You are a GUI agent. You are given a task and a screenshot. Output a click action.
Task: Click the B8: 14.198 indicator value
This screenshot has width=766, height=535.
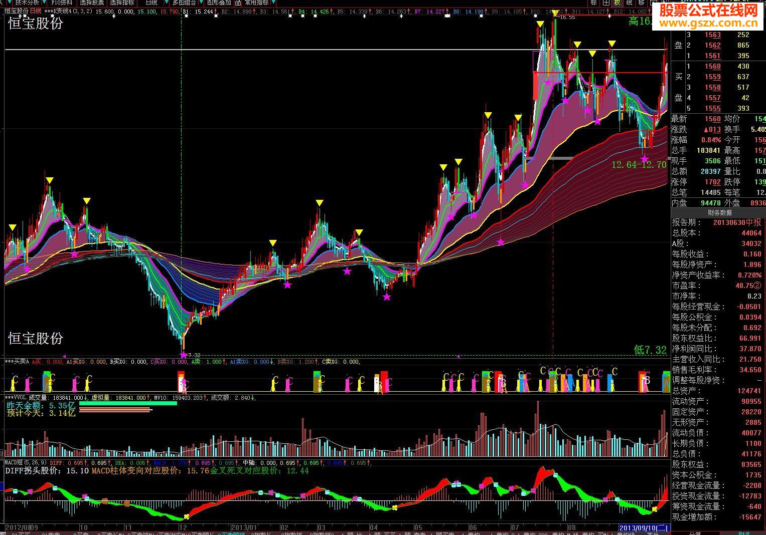(x=468, y=11)
